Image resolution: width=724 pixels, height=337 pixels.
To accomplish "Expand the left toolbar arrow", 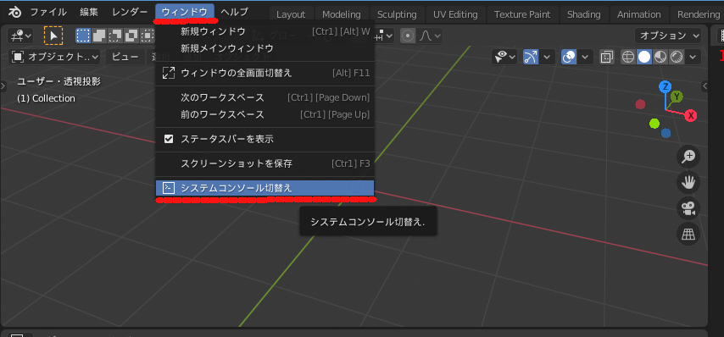I will pyautogui.click(x=3, y=86).
